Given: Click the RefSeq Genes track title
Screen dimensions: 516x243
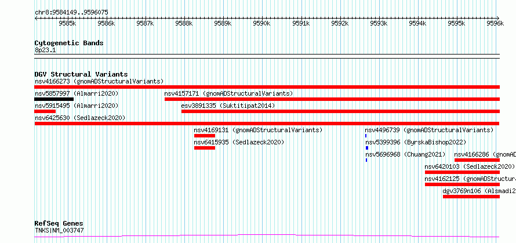Looking at the screenshot, I should 59,224.
